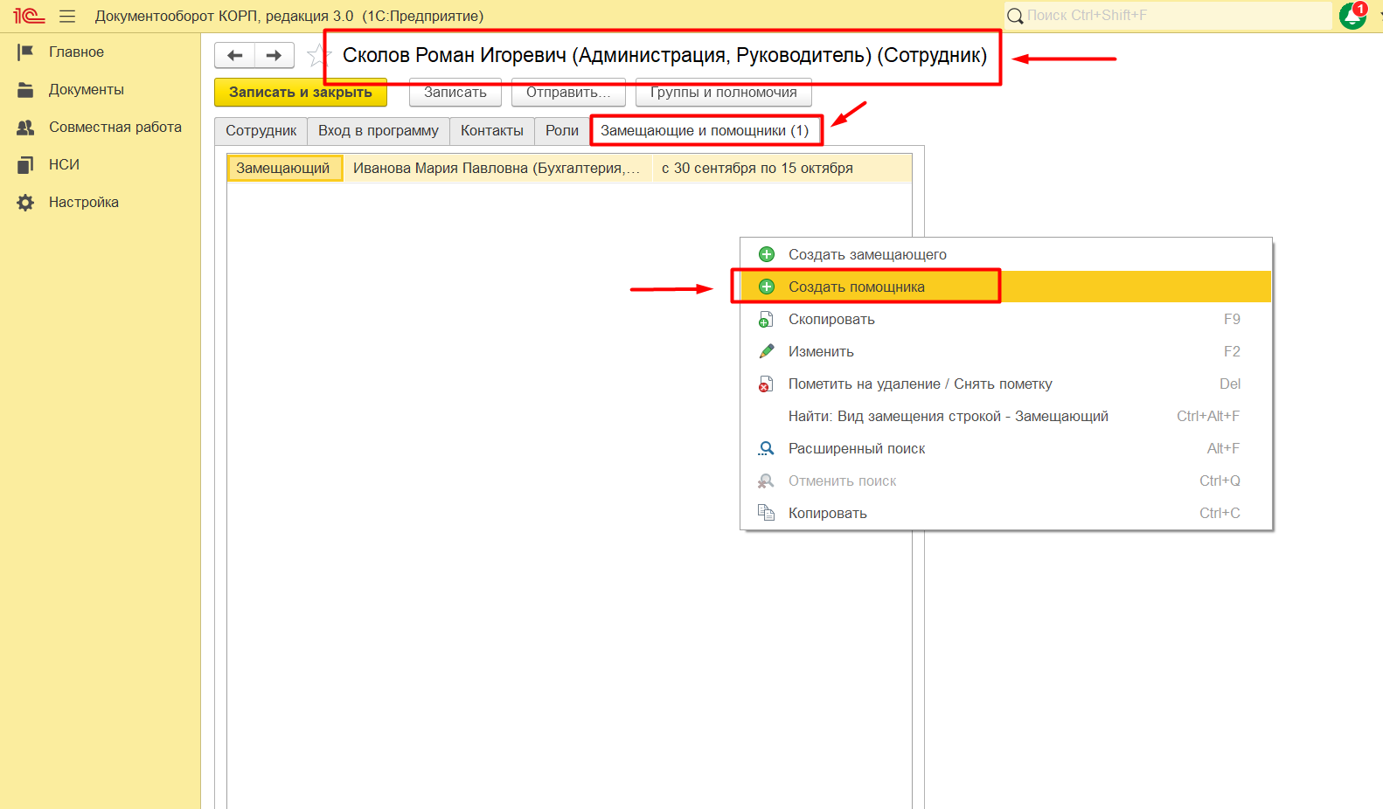The height and width of the screenshot is (809, 1383).
Task: Open the Документы section
Action: click(x=87, y=90)
